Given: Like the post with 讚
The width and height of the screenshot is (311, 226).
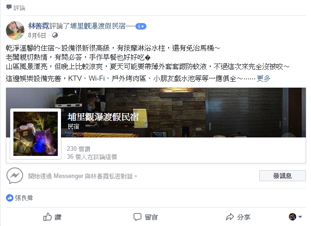Looking at the screenshot, I should (x=53, y=217).
